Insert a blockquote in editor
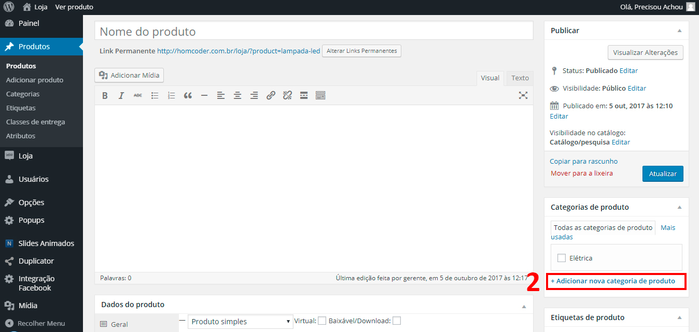 pos(188,95)
